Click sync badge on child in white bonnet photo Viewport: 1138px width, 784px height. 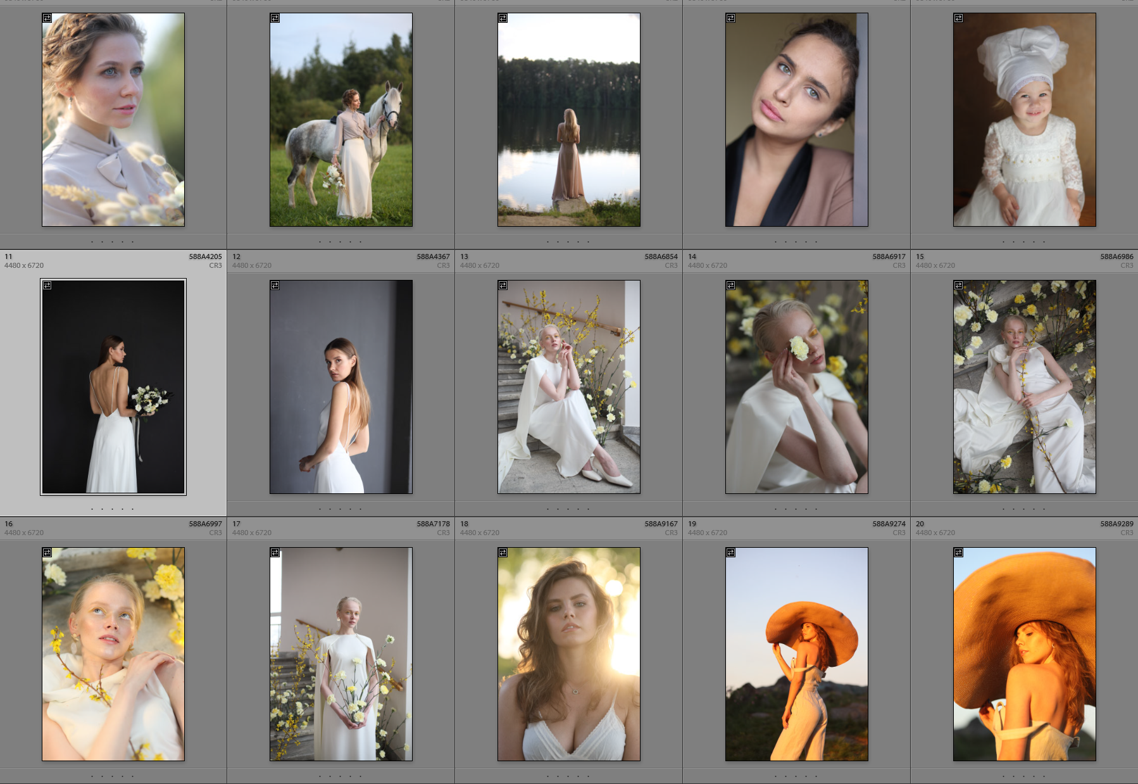(x=959, y=18)
